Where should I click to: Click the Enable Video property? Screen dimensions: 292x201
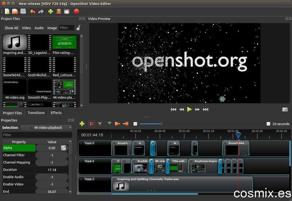pyautogui.click(x=13, y=184)
